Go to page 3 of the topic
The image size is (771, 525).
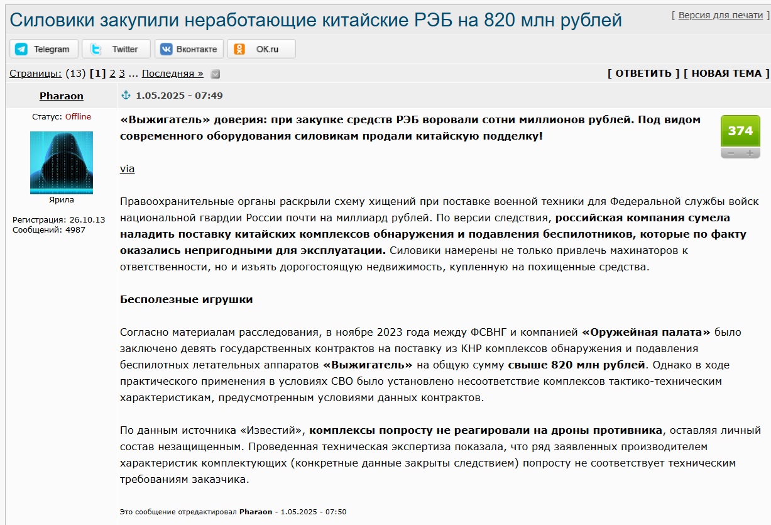pos(122,74)
